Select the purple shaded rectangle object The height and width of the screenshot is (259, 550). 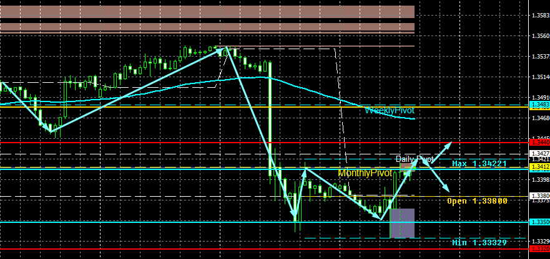coord(402,224)
